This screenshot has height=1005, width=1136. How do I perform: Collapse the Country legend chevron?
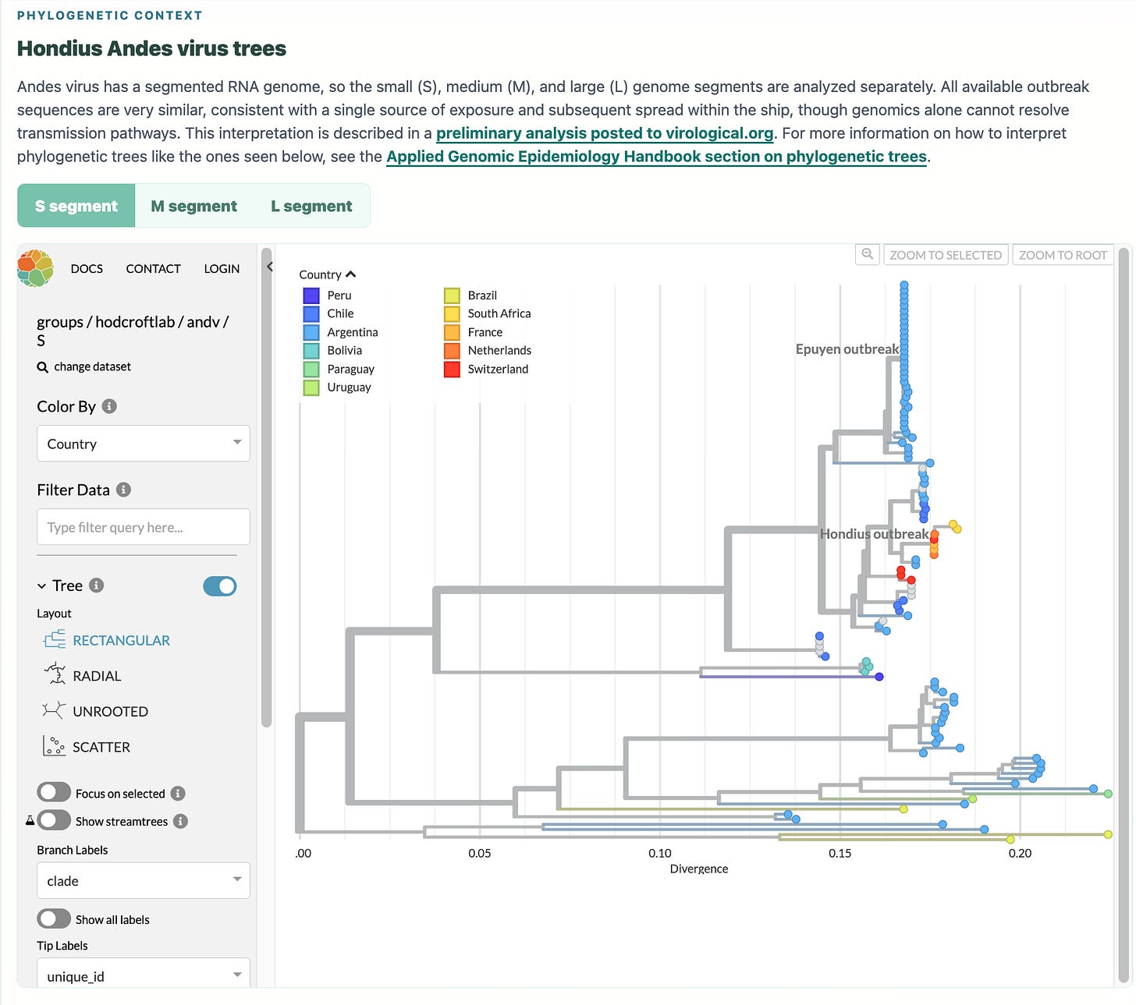pyautogui.click(x=351, y=274)
